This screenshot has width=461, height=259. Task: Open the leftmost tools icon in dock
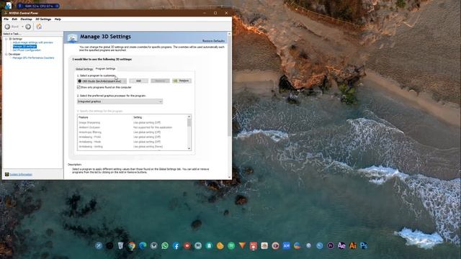(x=99, y=245)
